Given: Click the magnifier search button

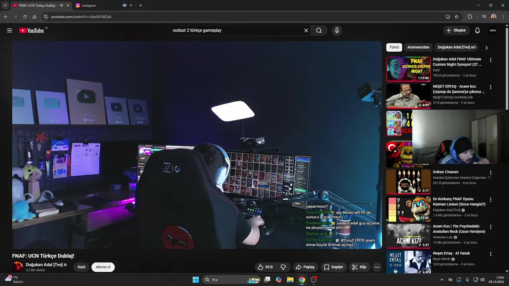Looking at the screenshot, I should [x=319, y=31].
